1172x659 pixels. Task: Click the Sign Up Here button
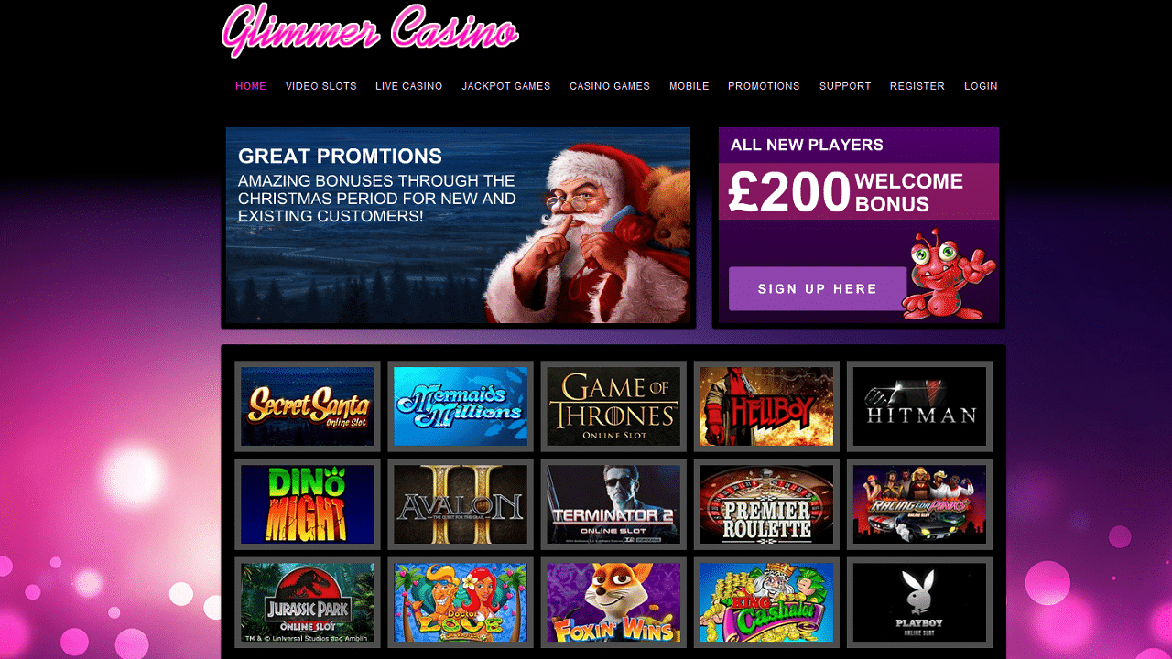click(x=818, y=289)
